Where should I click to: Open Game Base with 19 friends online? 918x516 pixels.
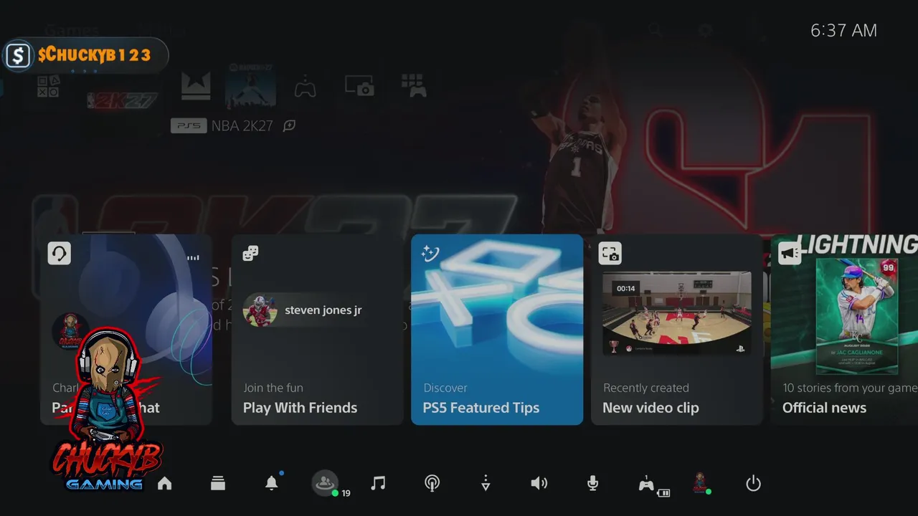point(326,483)
